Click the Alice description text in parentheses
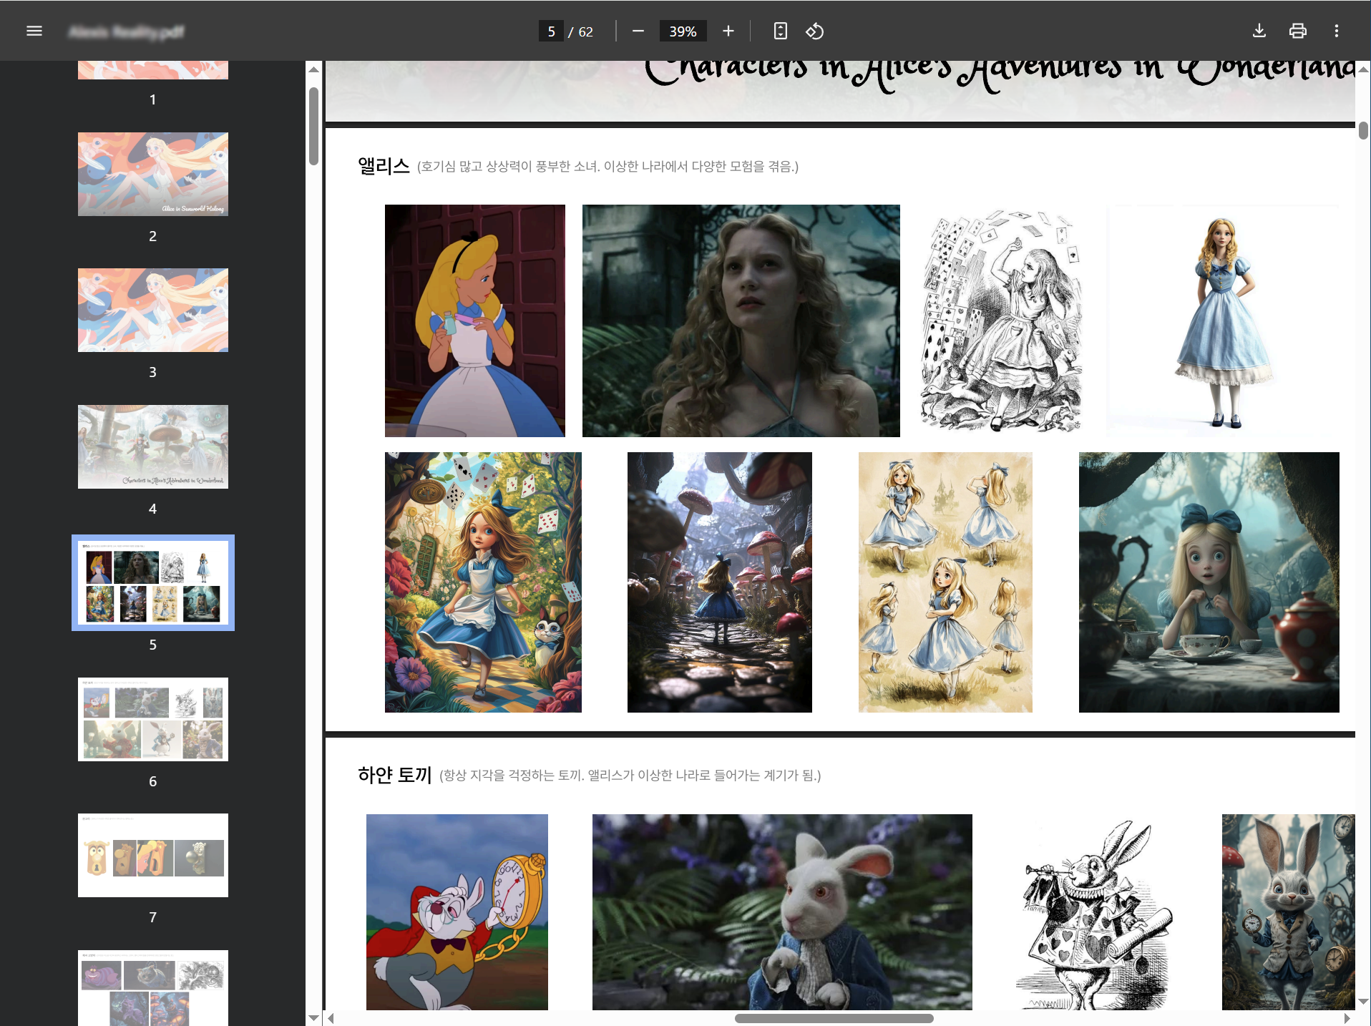This screenshot has width=1371, height=1026. [x=608, y=167]
